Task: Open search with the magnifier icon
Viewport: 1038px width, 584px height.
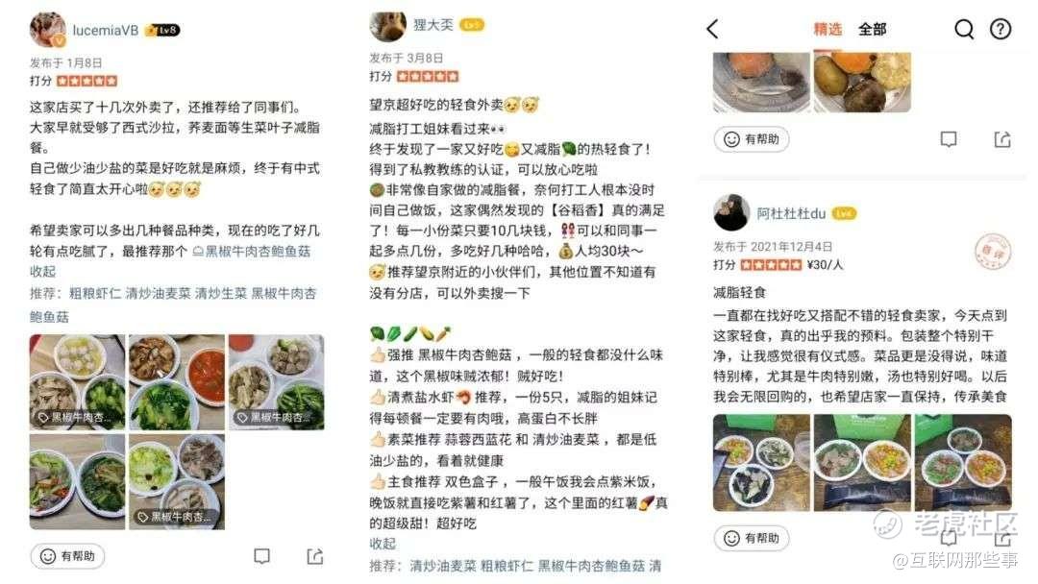Action: 964,29
